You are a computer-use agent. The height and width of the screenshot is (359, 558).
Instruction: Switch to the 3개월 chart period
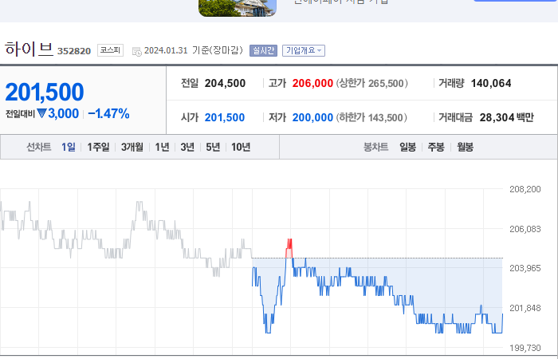point(132,147)
